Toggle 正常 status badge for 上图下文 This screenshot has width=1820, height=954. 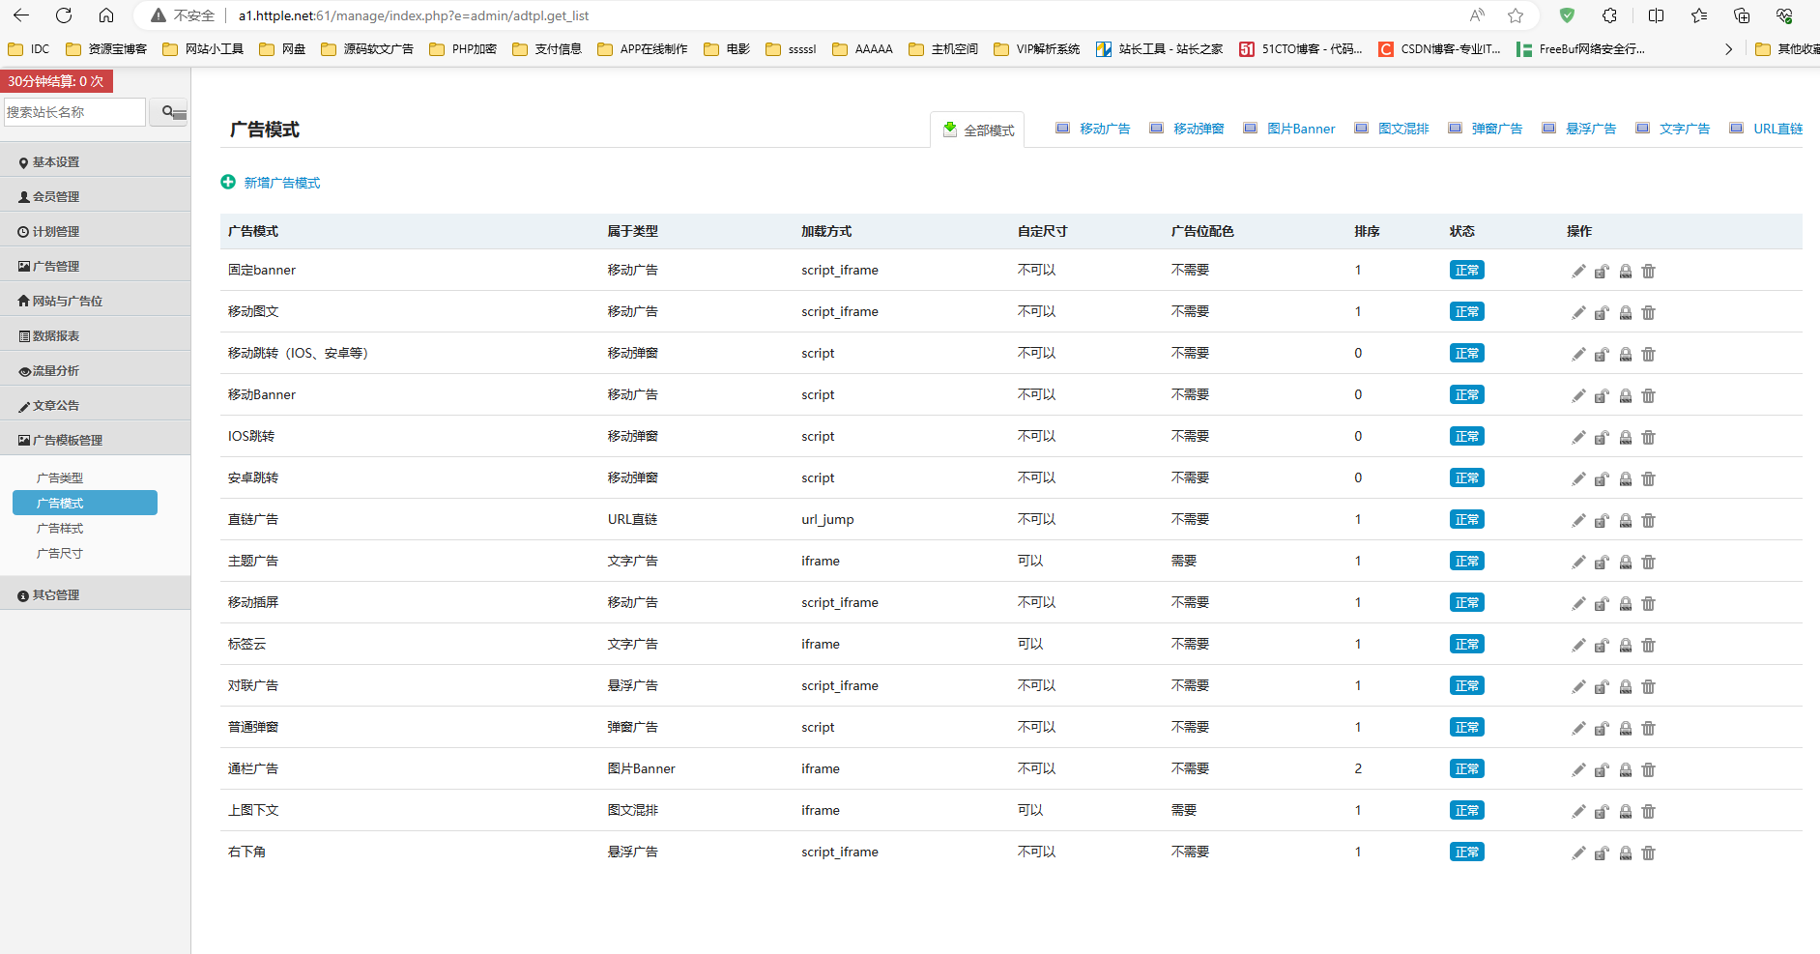coord(1466,811)
